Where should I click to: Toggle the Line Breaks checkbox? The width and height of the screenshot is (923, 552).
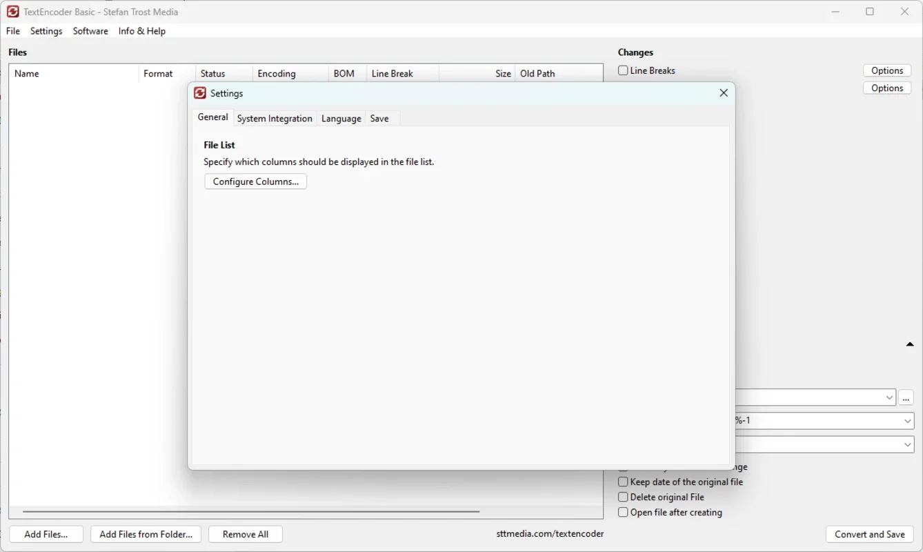click(623, 70)
